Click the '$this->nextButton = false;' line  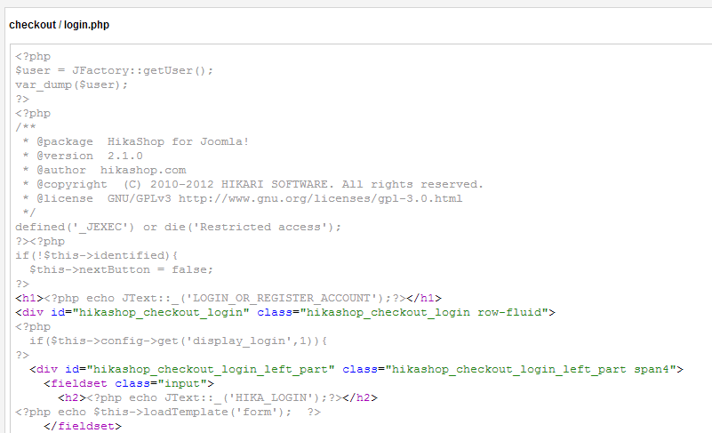click(x=121, y=269)
